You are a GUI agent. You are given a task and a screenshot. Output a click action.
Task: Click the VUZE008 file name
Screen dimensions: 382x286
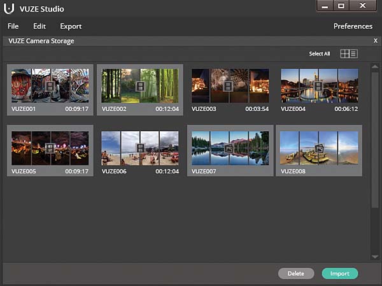point(293,171)
